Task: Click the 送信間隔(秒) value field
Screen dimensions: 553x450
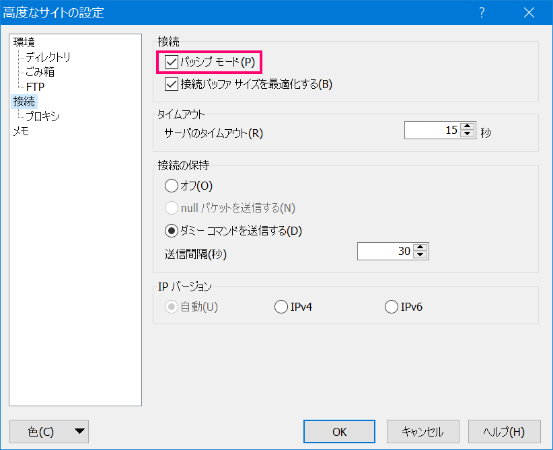Action: 385,251
